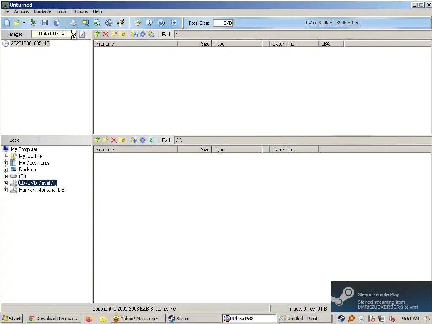Click the Mount to virtual drive icon
Image resolution: width=432 pixels, height=324 pixels.
click(109, 23)
